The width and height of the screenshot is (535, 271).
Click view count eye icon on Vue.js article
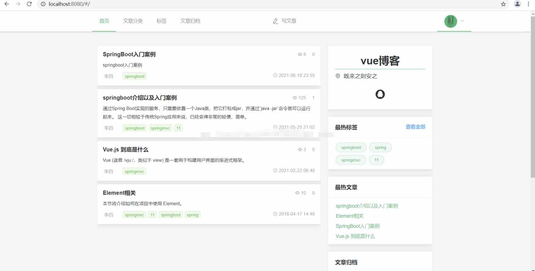pos(300,149)
